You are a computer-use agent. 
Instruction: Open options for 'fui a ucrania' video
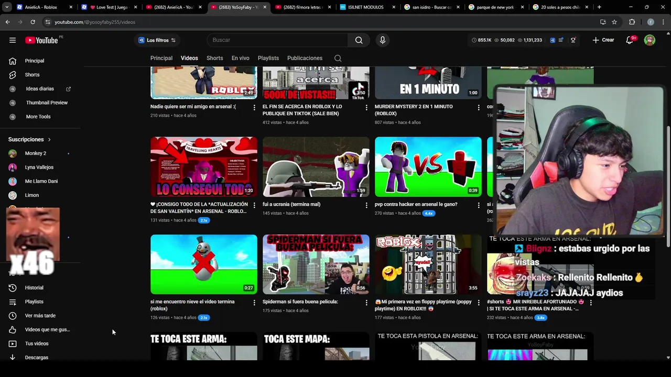(366, 205)
